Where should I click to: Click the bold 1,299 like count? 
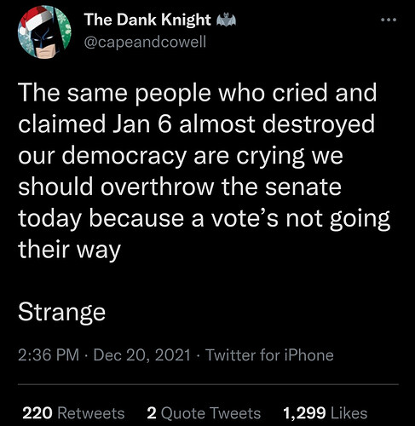304,413
